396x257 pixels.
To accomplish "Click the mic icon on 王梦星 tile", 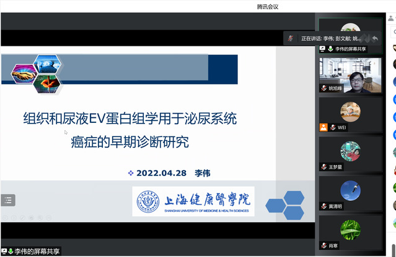I will (x=323, y=167).
